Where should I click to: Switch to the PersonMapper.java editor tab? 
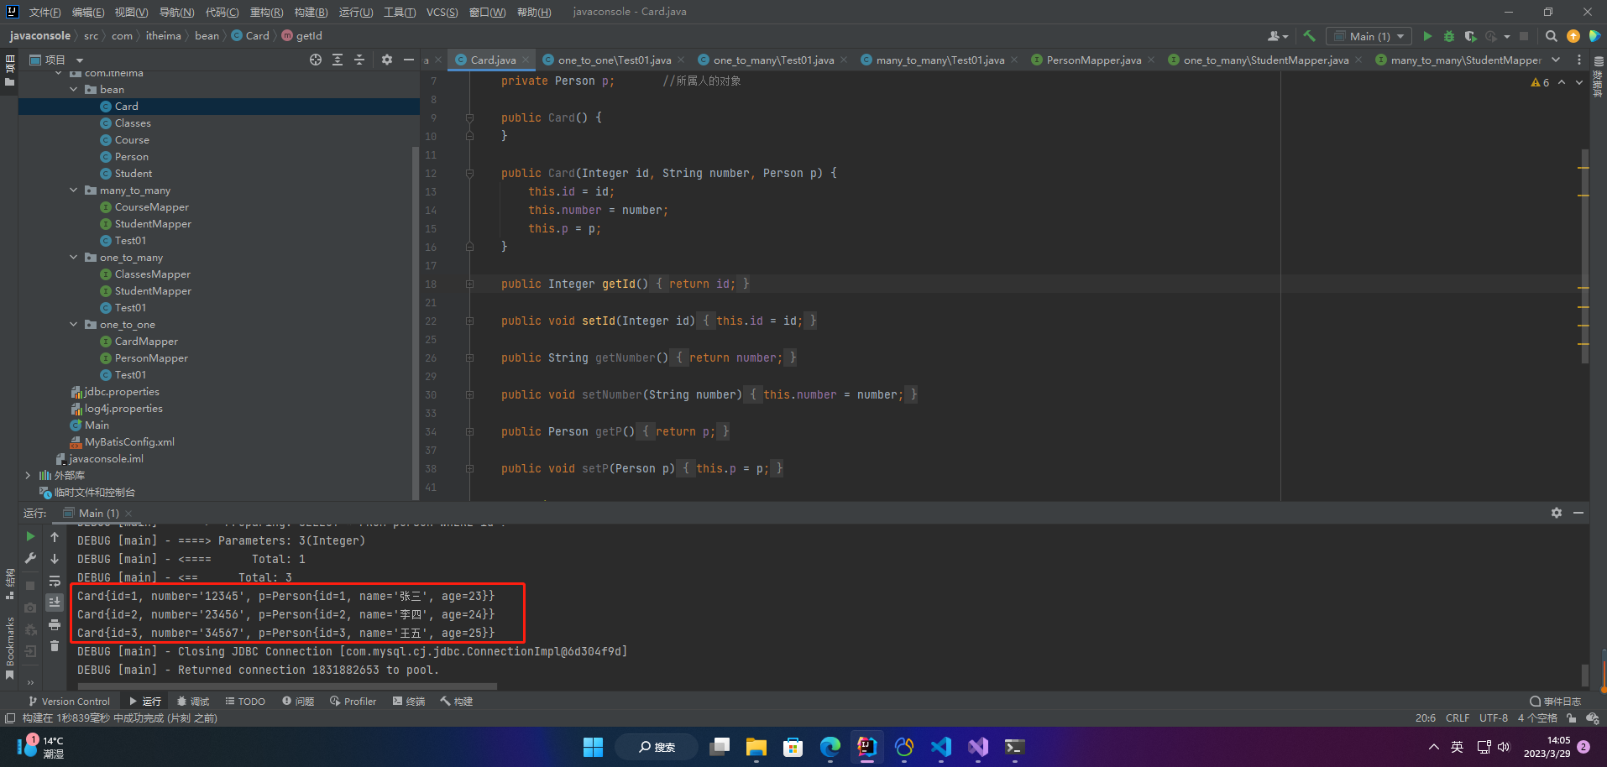coord(1092,60)
